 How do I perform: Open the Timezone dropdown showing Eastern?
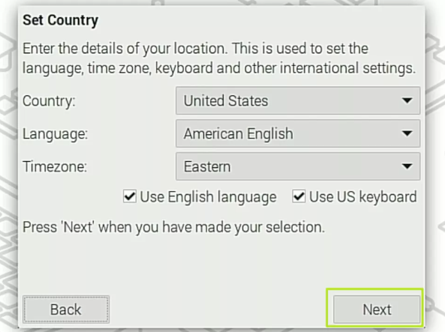pyautogui.click(x=298, y=166)
